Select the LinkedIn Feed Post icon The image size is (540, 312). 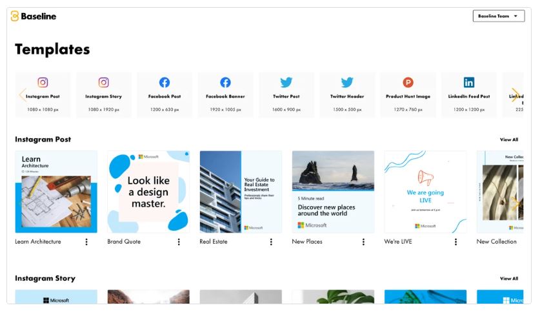pyautogui.click(x=469, y=83)
